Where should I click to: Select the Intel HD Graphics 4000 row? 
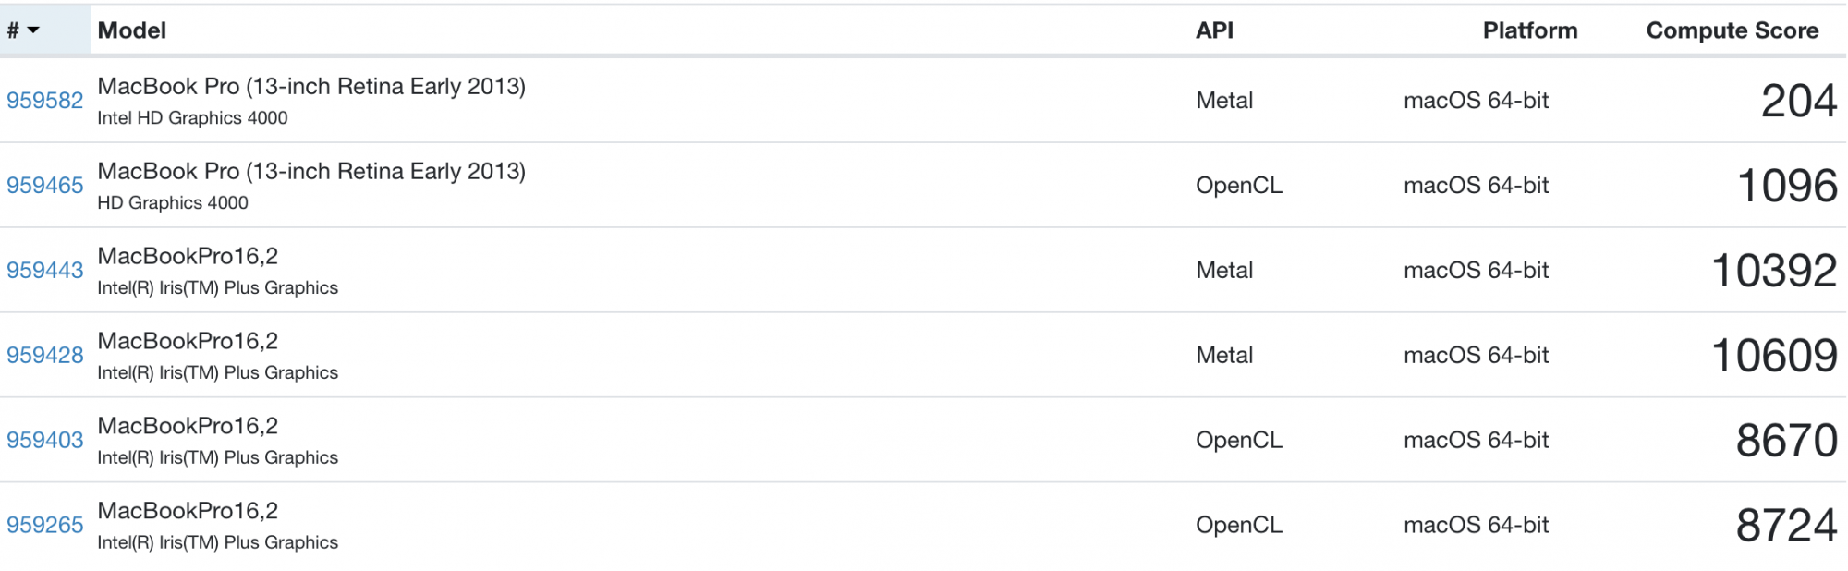point(923,101)
